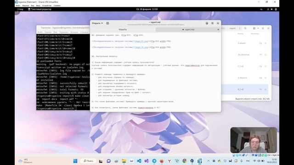Screen dimensions: 294x165
Task: Click the 'РУС' language indicator in tray
Action: 248,161
